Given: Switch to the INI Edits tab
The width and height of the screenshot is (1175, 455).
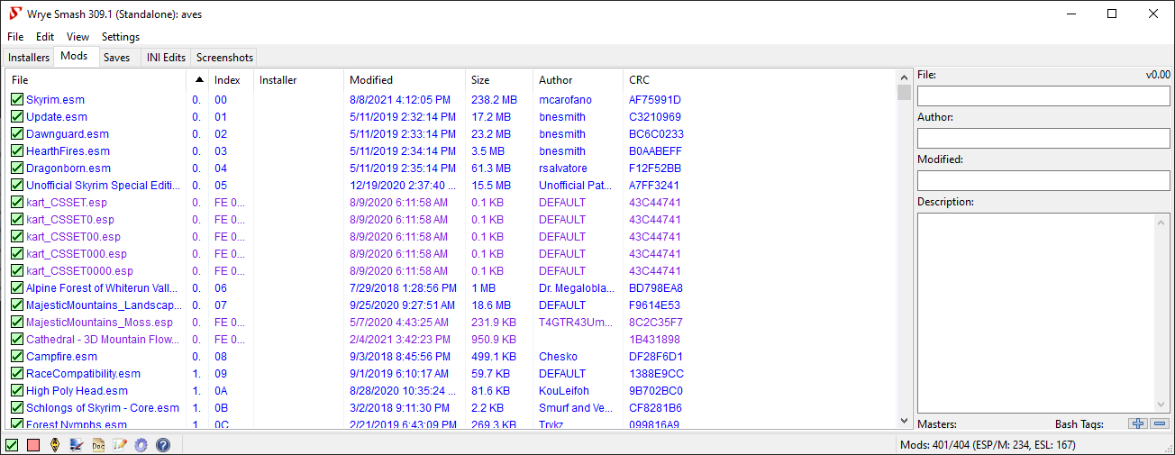Looking at the screenshot, I should point(167,58).
